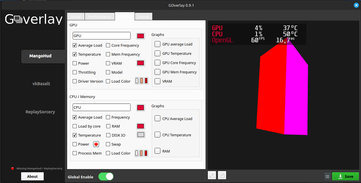Check the VRAM checkbox beside Power
361x183 pixels.
[x=108, y=63]
